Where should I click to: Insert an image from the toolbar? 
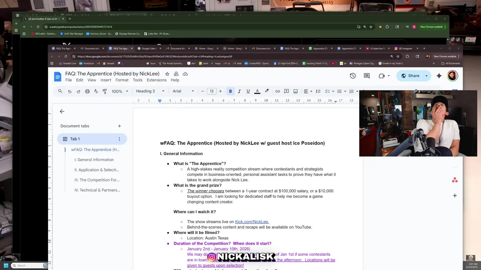[295, 91]
